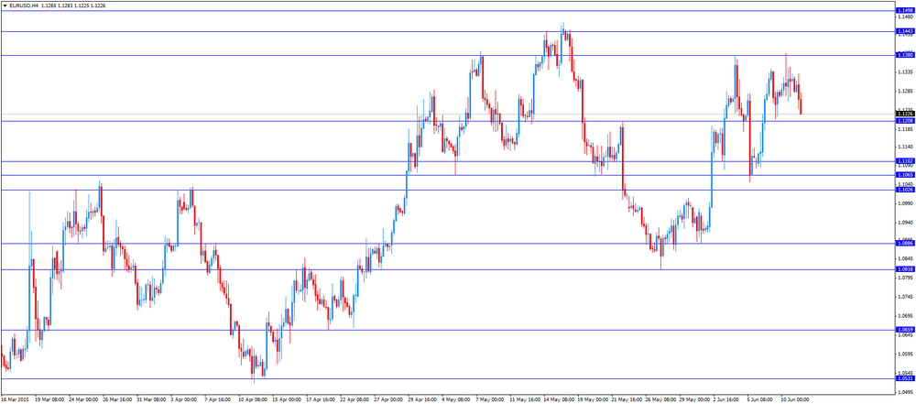This screenshot has width=916, height=404.
Task: Click the 1.1185 price scale value
Action: point(905,128)
